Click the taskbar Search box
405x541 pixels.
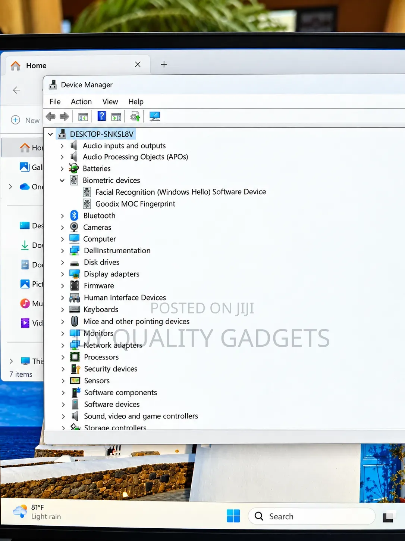pos(311,516)
